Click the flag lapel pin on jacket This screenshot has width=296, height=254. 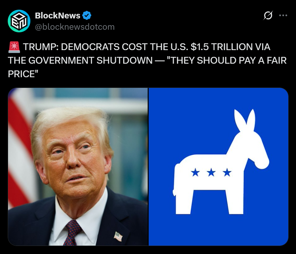(x=118, y=237)
